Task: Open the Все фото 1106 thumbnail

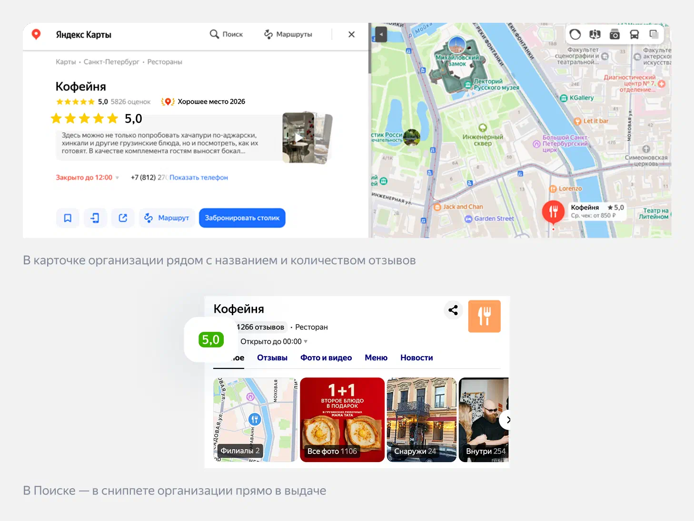Action: pos(342,420)
